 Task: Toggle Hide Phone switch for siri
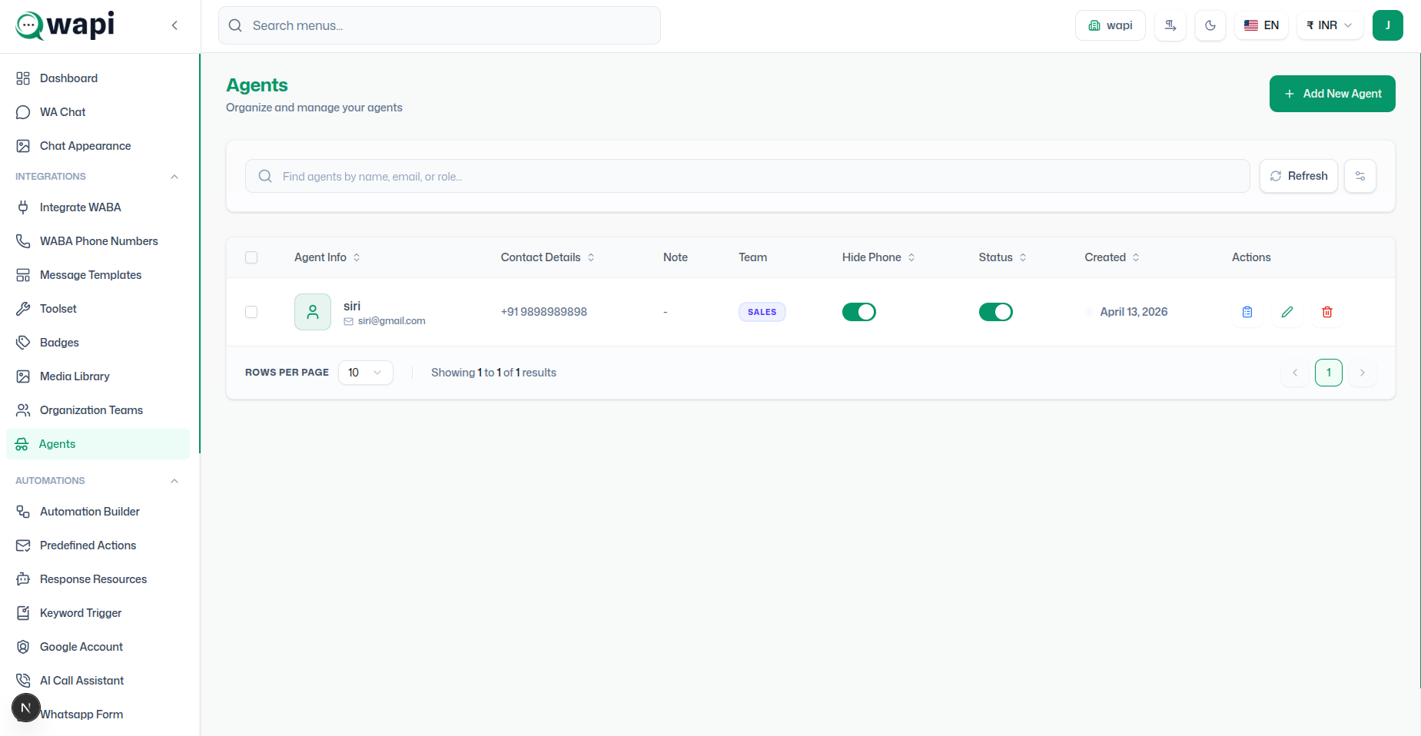coord(859,312)
